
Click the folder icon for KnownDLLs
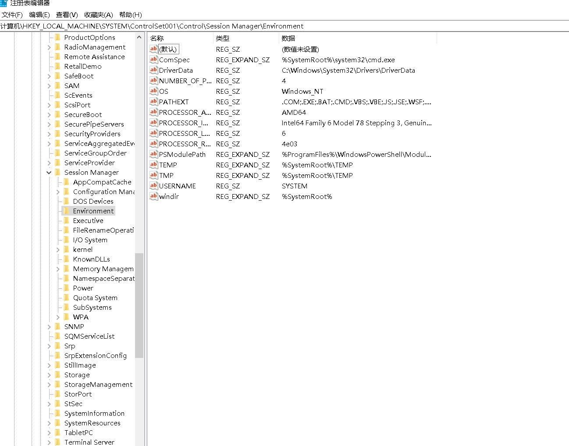[67, 259]
